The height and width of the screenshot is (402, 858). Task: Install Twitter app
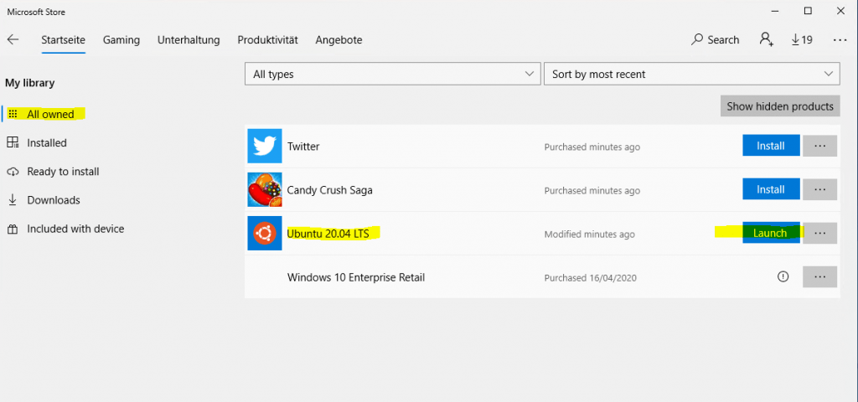tap(771, 146)
